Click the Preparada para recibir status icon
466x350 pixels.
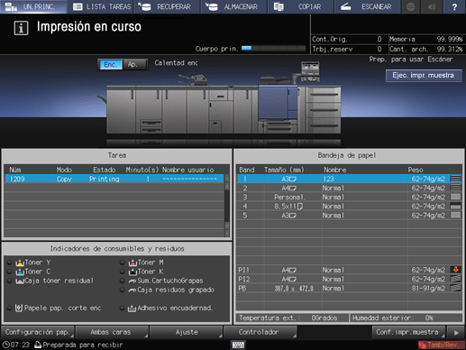pyautogui.click(x=38, y=345)
